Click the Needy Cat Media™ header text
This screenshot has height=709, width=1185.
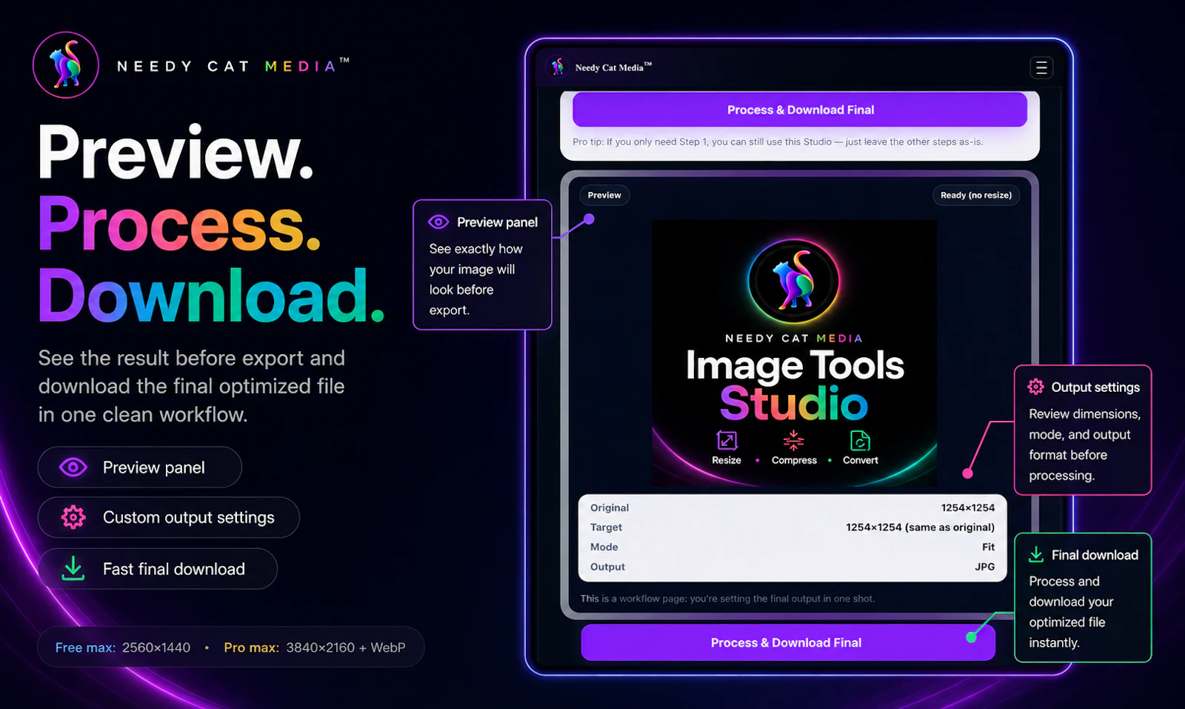tap(613, 67)
